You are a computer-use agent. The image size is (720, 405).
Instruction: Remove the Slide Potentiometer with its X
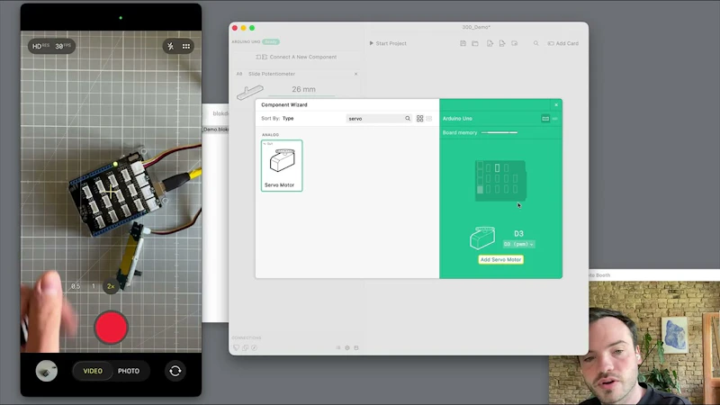click(355, 74)
